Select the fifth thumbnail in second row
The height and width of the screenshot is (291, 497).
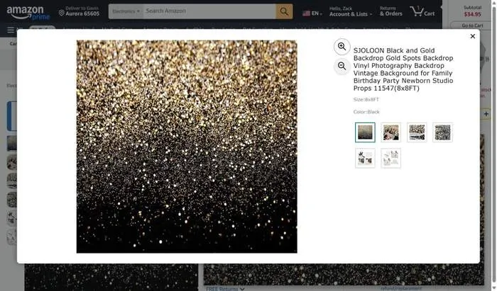pos(365,158)
